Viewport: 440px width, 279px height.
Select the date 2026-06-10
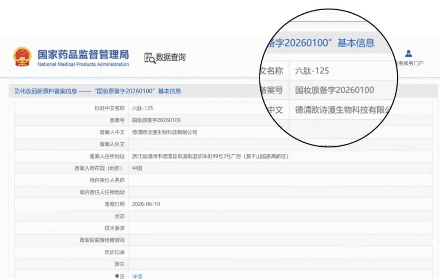tap(146, 204)
